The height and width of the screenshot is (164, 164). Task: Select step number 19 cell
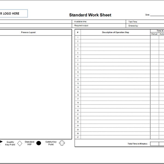78,107
